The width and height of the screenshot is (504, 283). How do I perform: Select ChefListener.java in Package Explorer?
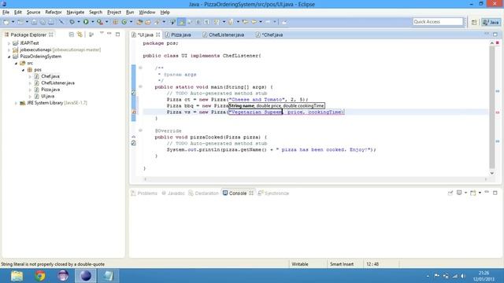[57, 83]
